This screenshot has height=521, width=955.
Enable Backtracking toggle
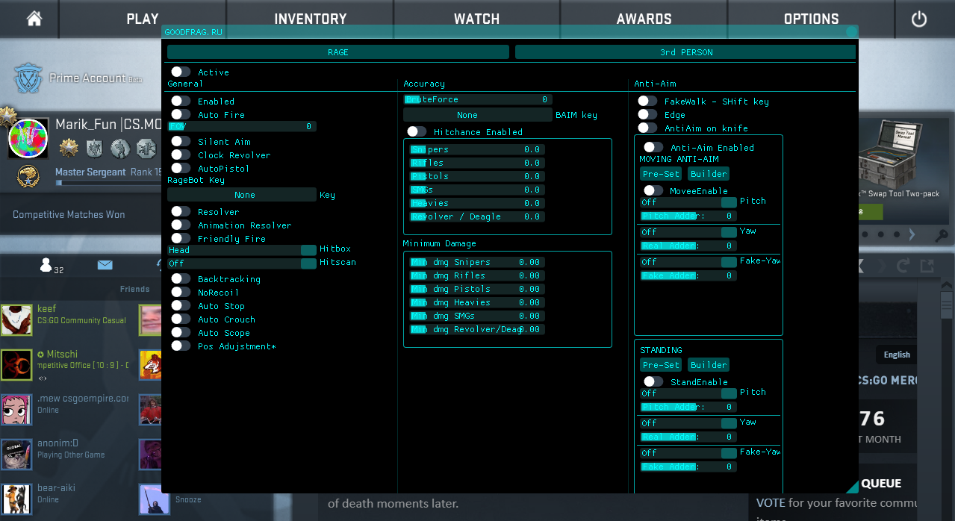pyautogui.click(x=181, y=278)
